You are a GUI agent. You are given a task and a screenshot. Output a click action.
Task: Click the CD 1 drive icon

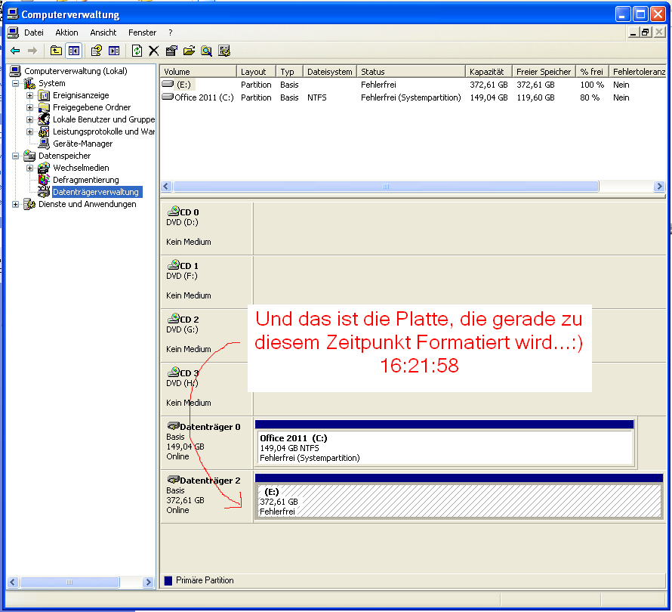(174, 264)
